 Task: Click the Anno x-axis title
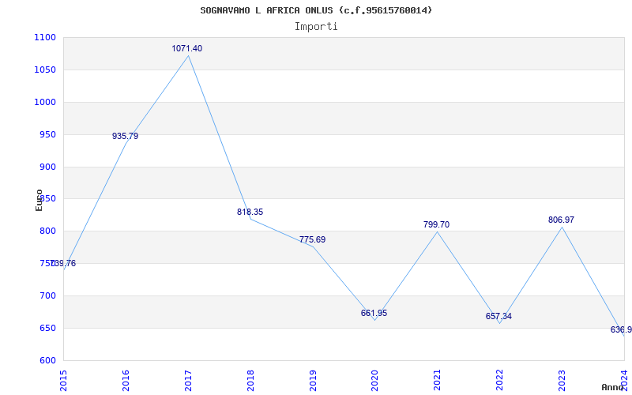(x=612, y=387)
